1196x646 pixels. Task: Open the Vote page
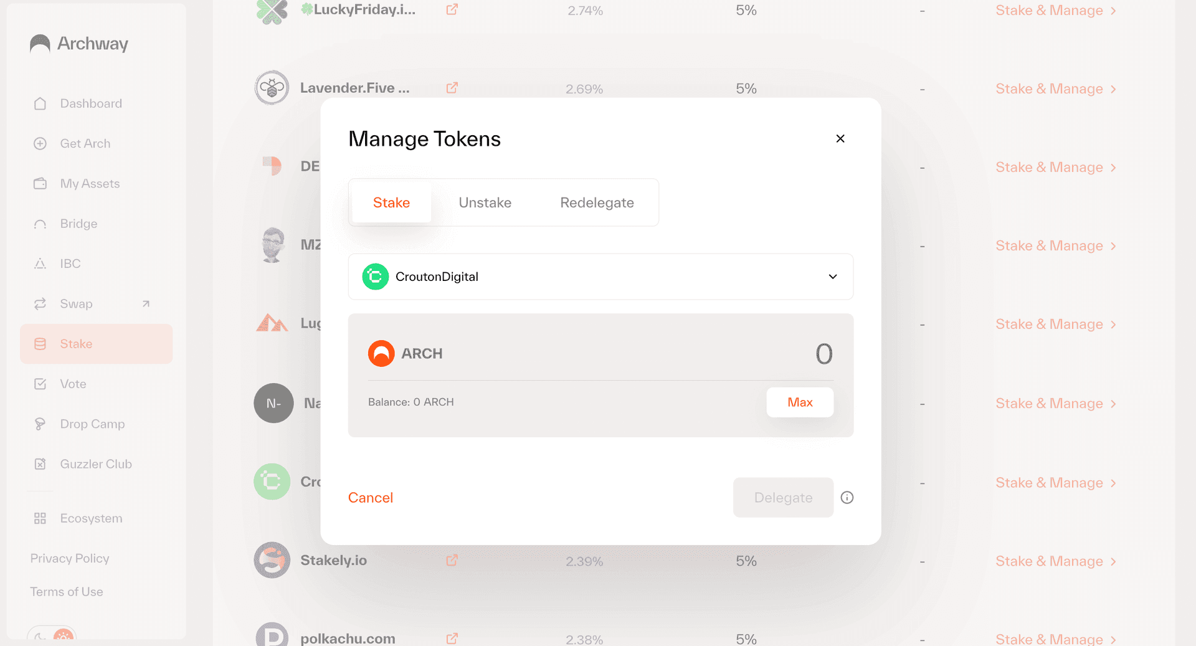click(x=73, y=384)
